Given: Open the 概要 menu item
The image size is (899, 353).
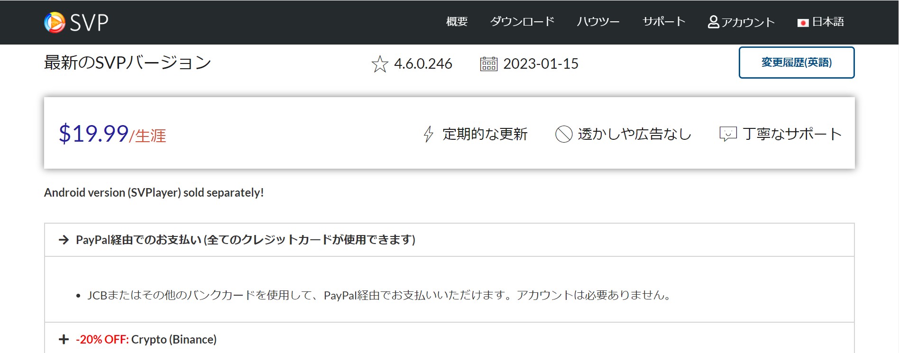Looking at the screenshot, I should (457, 22).
